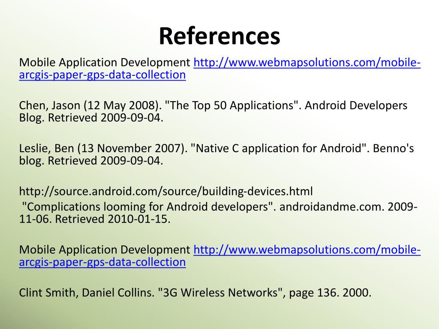439x329 pixels.
Task: Click the source.android.com building-devices URL text
Action: (x=166, y=191)
